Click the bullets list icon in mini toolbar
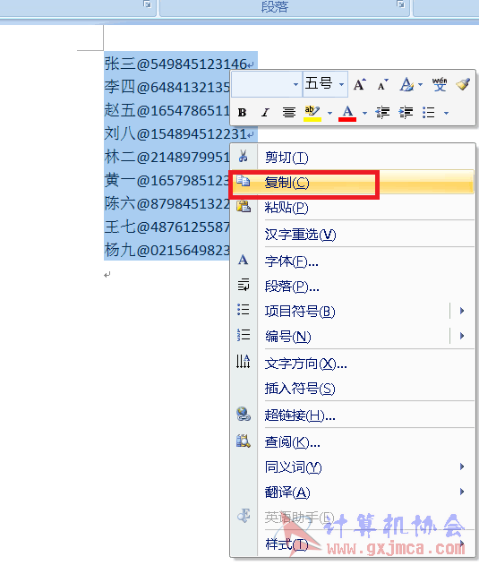The height and width of the screenshot is (565, 479). click(x=429, y=113)
